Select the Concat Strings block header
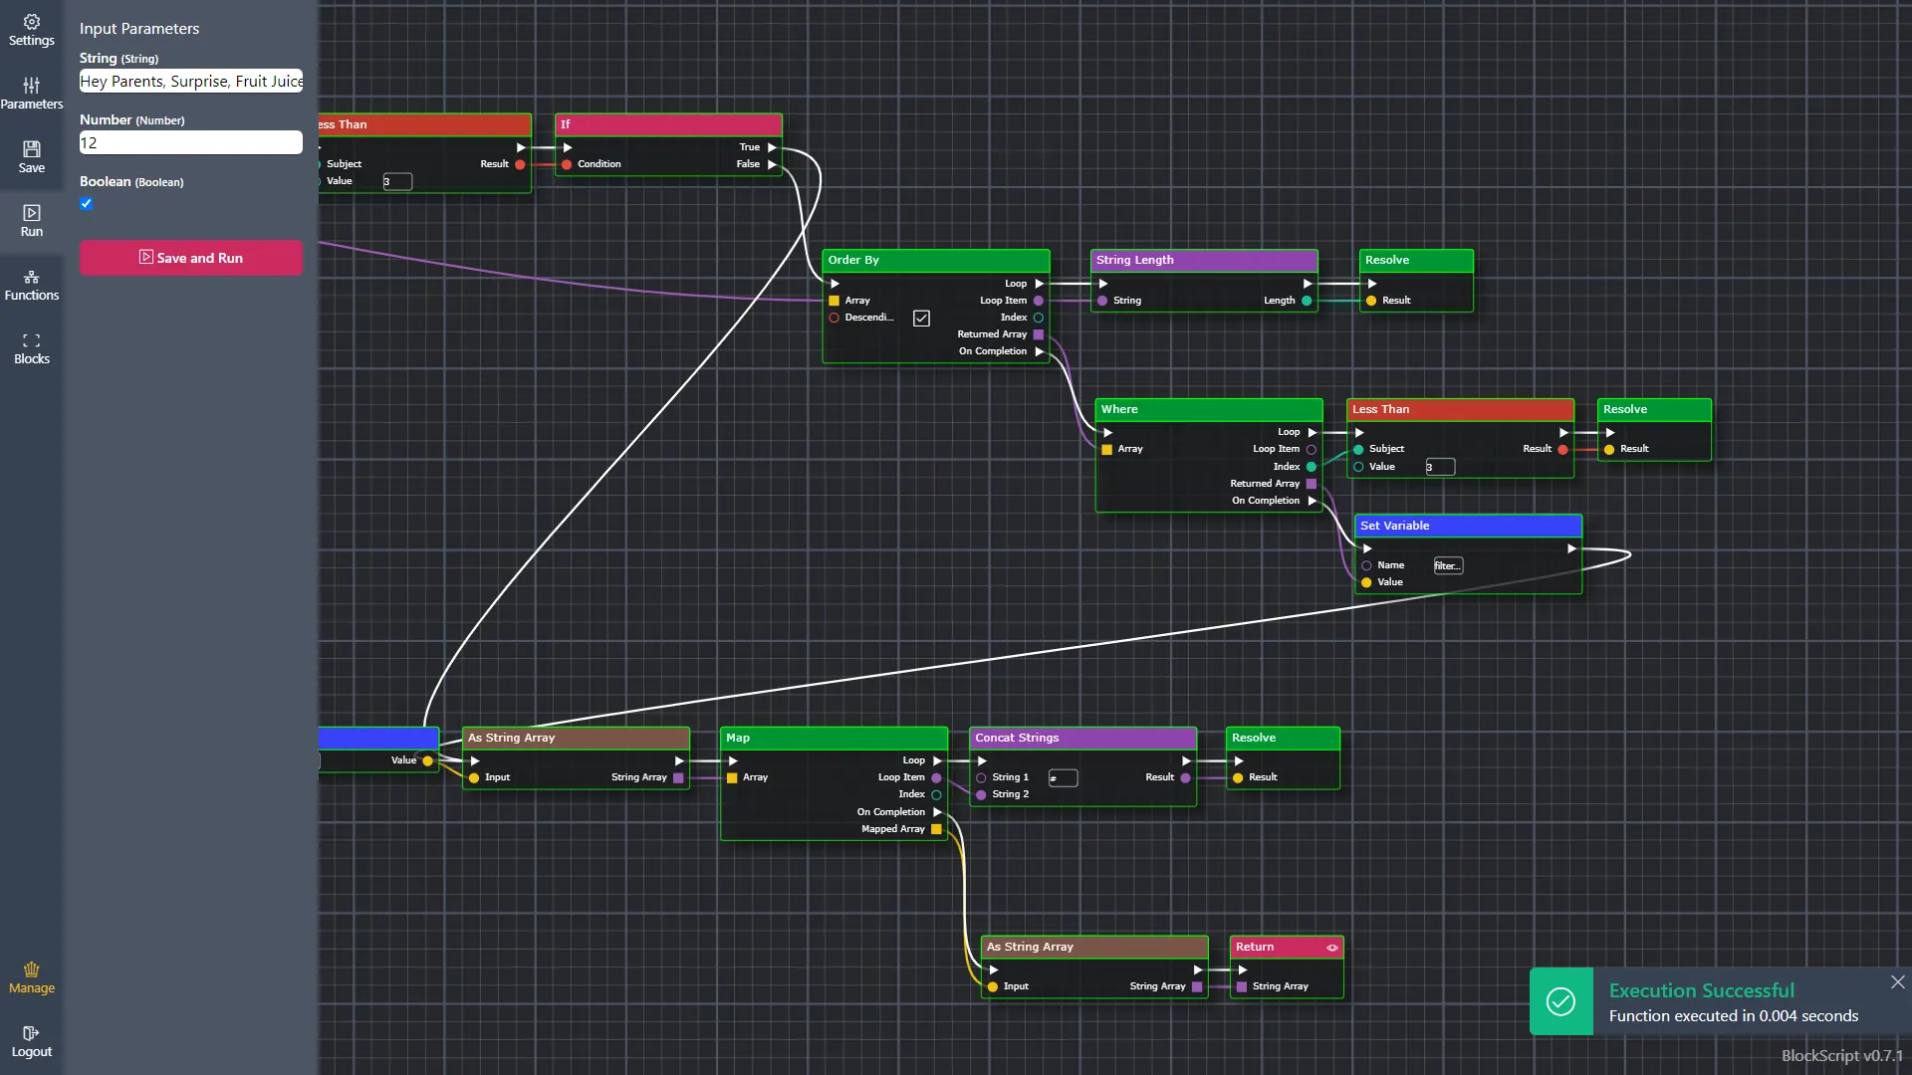Screen dimensions: 1912x1075 tap(1082, 738)
